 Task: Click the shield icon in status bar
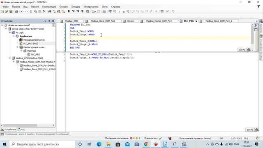[x=257, y=138]
